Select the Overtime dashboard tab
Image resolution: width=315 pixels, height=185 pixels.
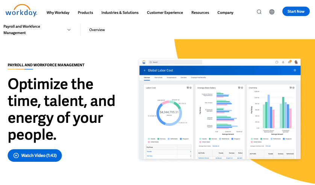tap(183, 78)
